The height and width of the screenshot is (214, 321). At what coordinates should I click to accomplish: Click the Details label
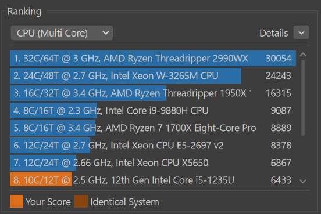[274, 33]
